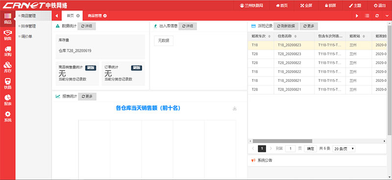Click the 派班记录 card icon
This screenshot has height=180, width=392.
pyautogui.click(x=253, y=26)
